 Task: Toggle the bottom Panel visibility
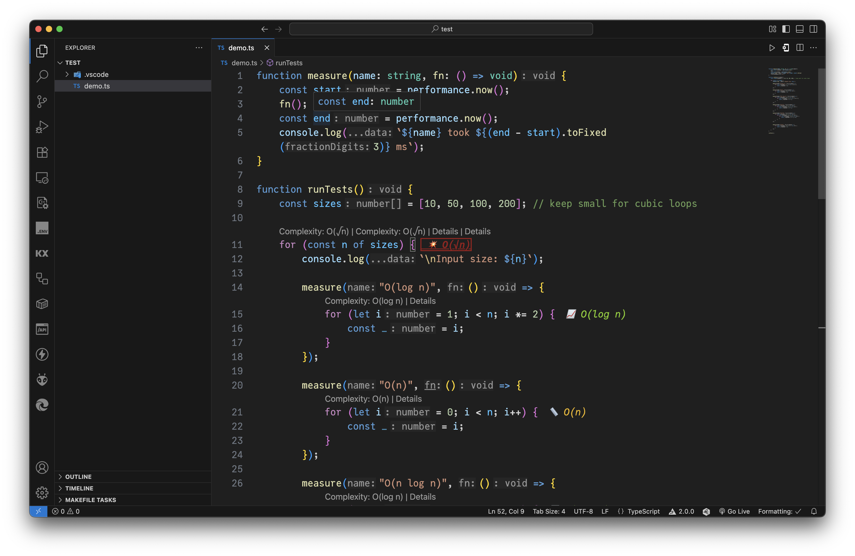(800, 29)
